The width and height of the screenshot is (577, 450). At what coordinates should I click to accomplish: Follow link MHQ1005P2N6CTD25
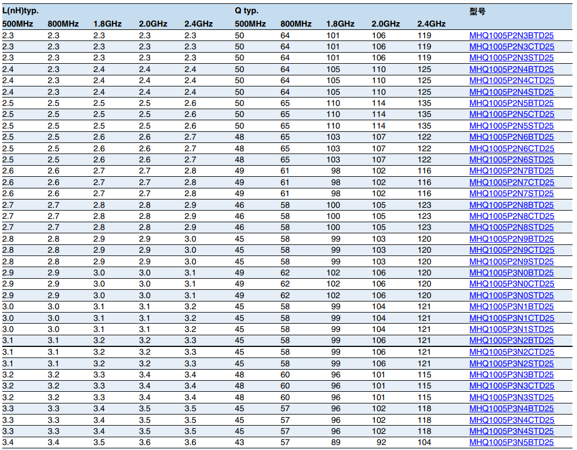512,149
